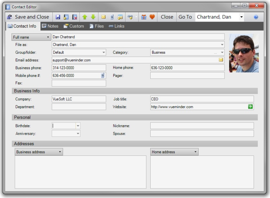Expand the Group/folder dropdown
Image resolution: width=270 pixels, height=198 pixels.
pos(104,52)
